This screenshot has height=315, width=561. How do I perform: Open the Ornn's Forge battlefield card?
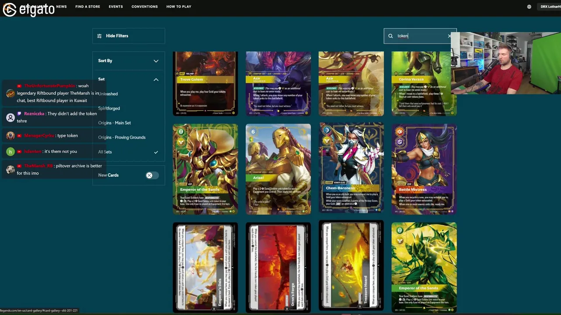click(x=278, y=267)
